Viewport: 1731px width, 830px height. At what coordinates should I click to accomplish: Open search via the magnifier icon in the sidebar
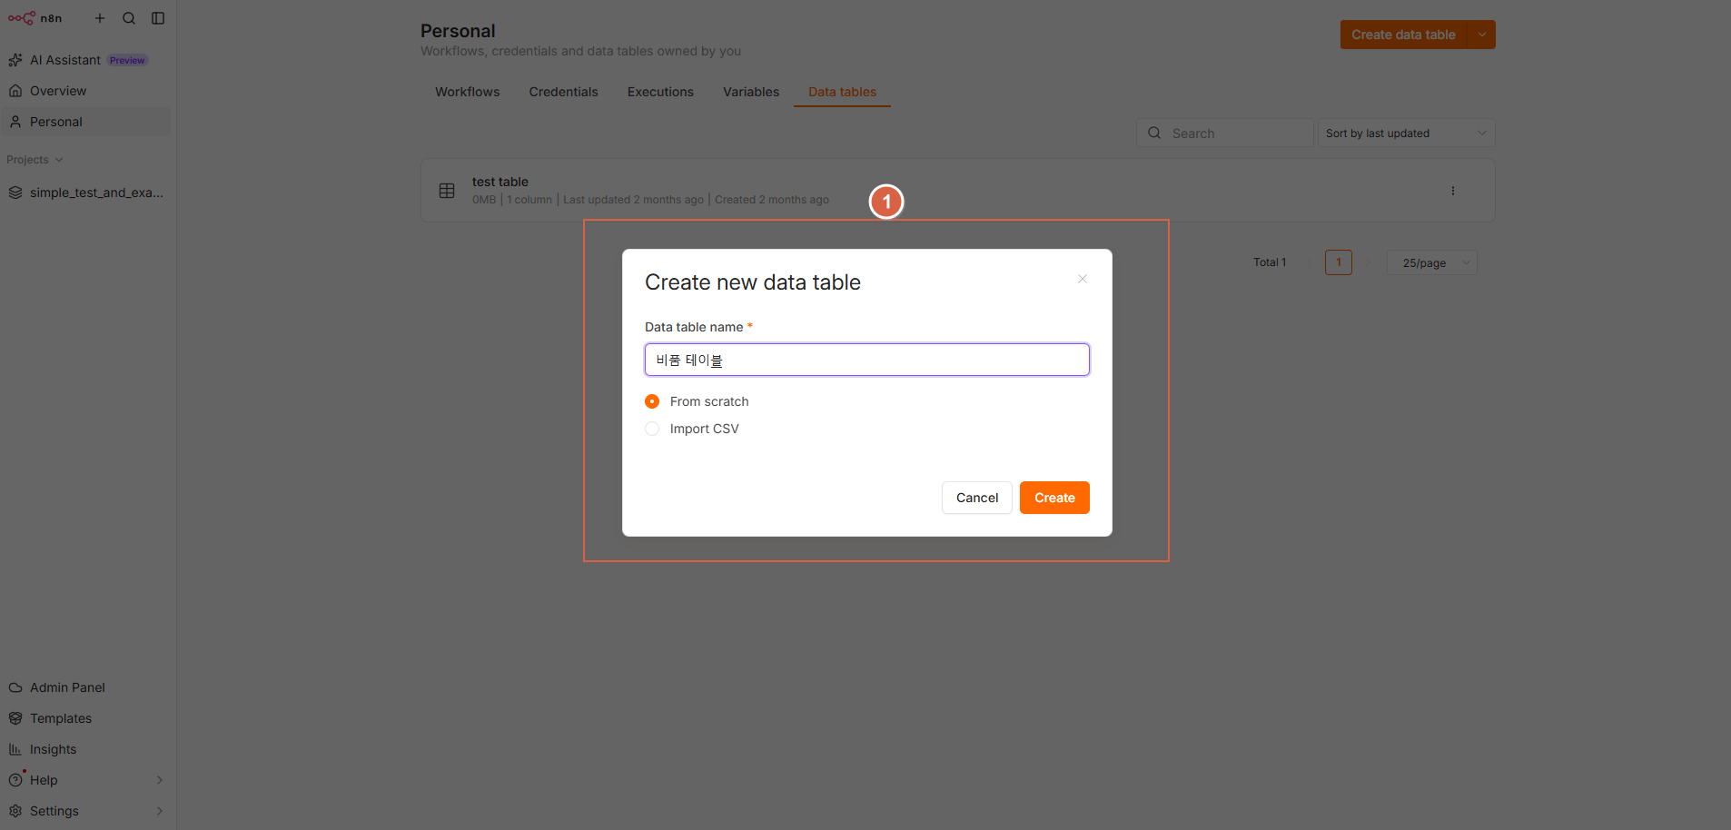click(x=129, y=18)
